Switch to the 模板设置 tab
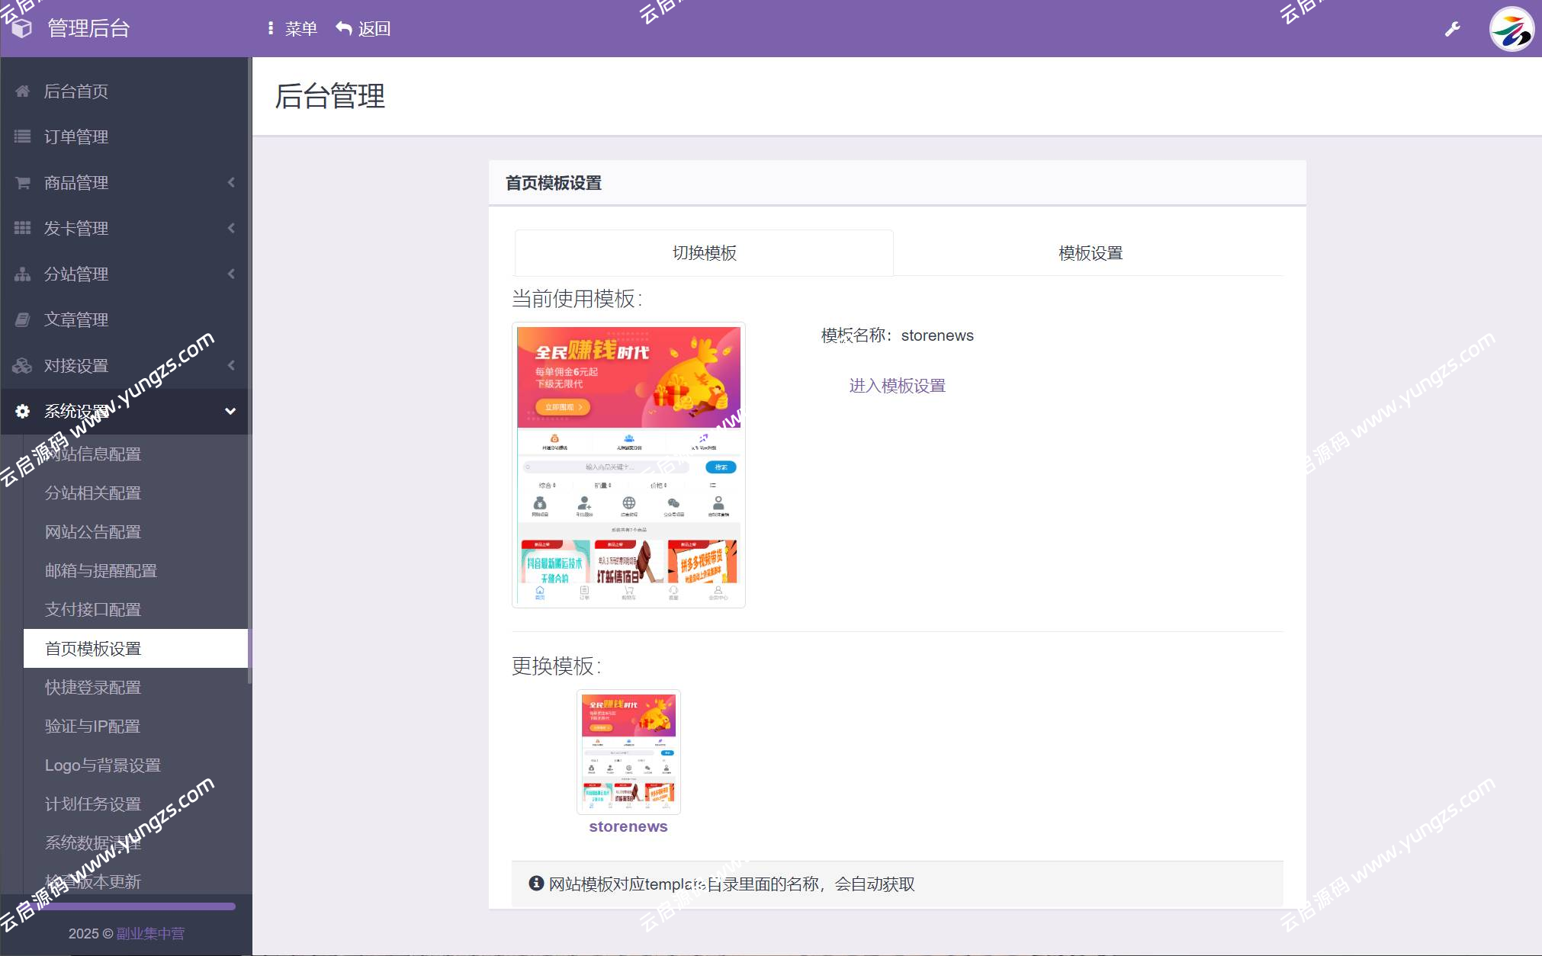Image resolution: width=1542 pixels, height=956 pixels. [x=1090, y=252]
